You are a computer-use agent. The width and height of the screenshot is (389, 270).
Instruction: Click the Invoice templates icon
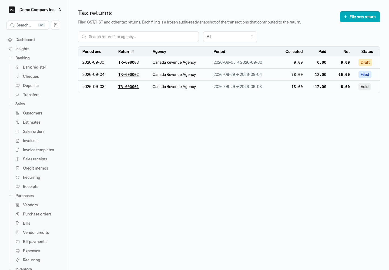click(x=18, y=150)
